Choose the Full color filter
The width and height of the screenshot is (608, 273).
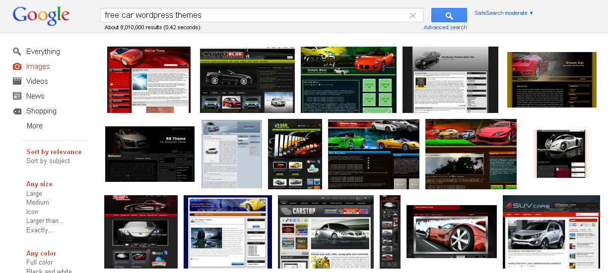[x=40, y=263]
